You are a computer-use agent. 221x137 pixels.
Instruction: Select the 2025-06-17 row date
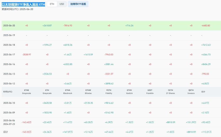point(9,54)
